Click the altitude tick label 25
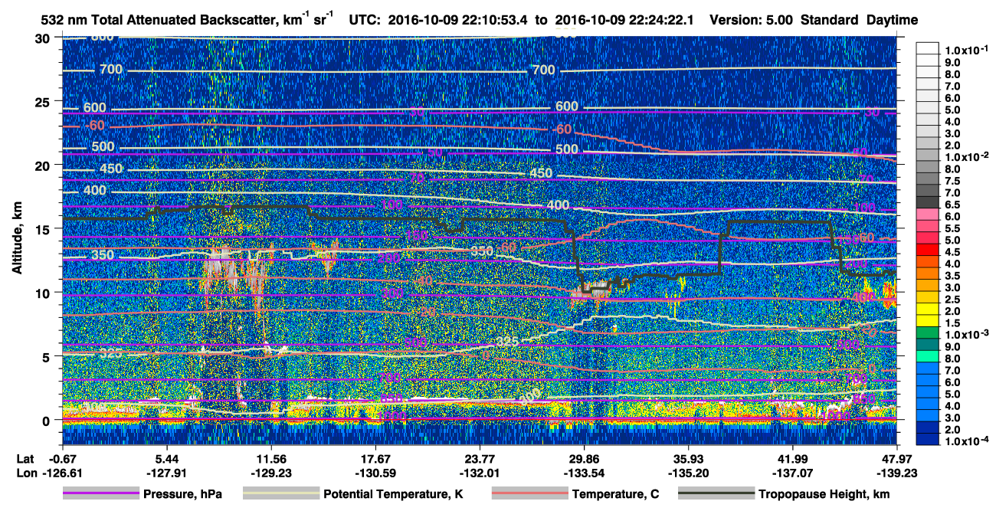The width and height of the screenshot is (996, 511). 44,101
